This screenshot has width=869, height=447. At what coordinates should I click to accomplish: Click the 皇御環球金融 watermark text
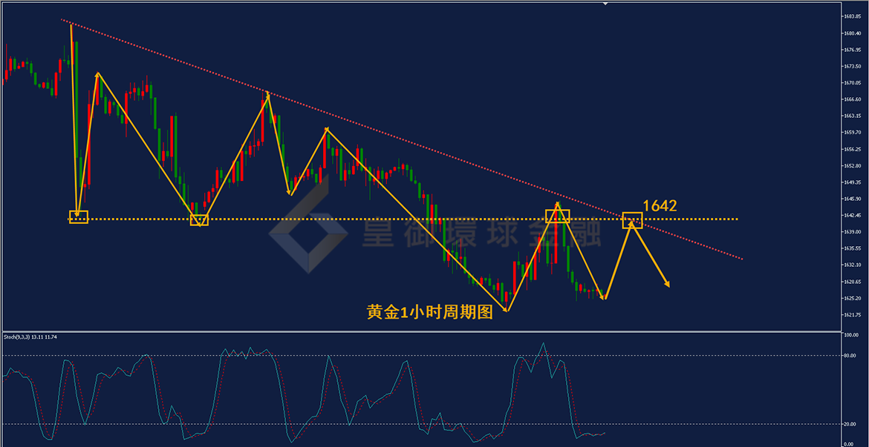tap(481, 231)
